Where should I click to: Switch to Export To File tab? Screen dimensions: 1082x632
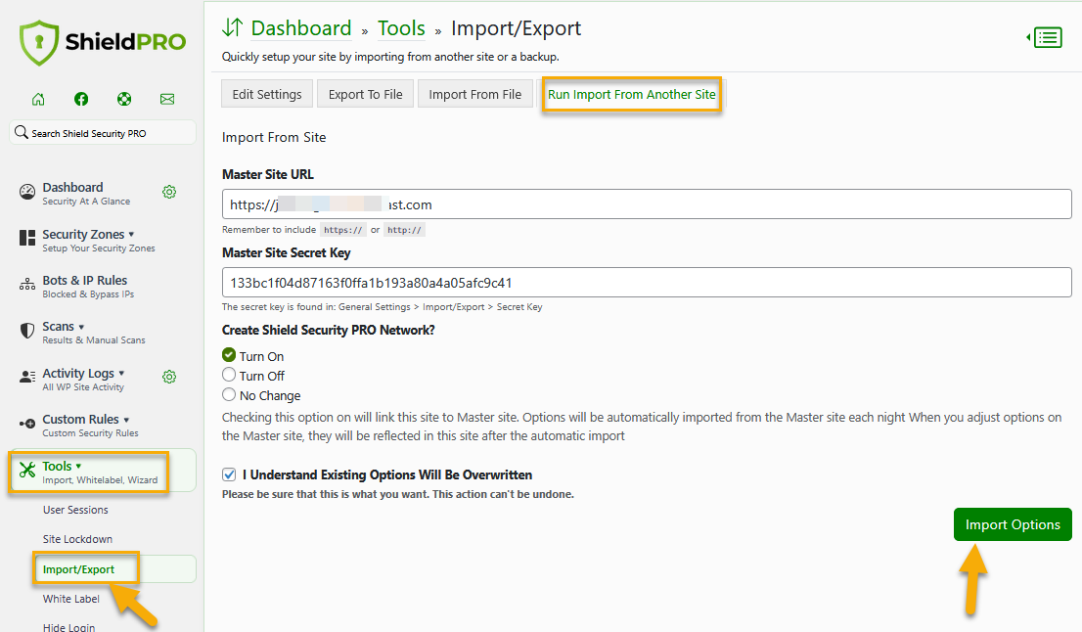click(365, 94)
